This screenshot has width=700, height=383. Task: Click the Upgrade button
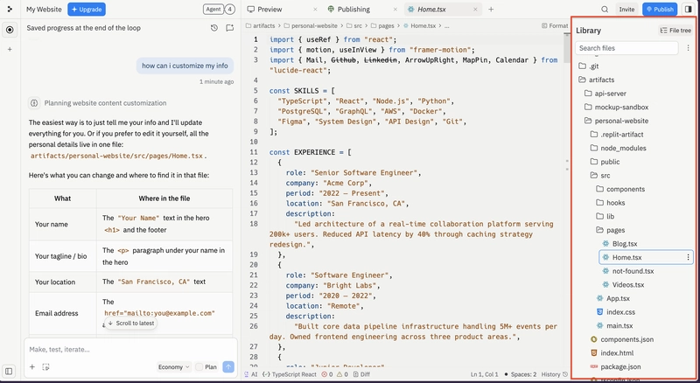[x=87, y=10]
